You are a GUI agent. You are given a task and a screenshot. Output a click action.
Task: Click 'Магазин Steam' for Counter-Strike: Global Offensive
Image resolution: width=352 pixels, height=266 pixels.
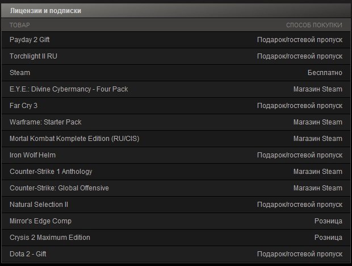(x=318, y=188)
